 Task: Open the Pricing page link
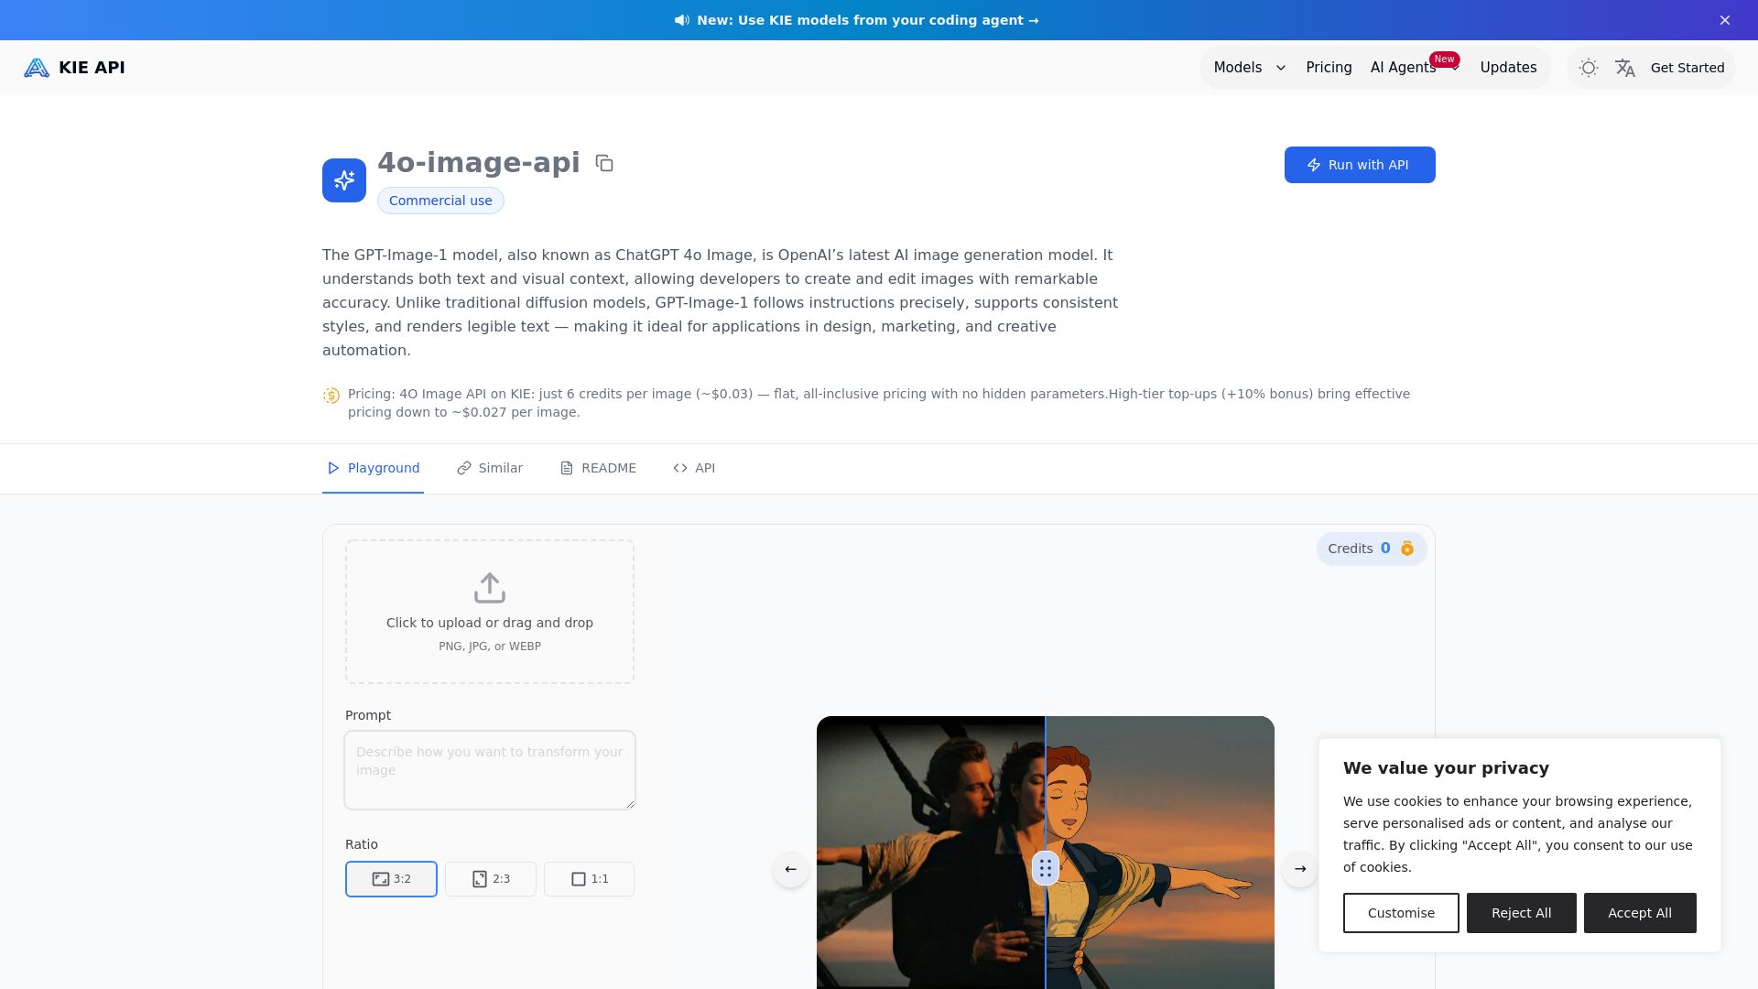(x=1329, y=68)
